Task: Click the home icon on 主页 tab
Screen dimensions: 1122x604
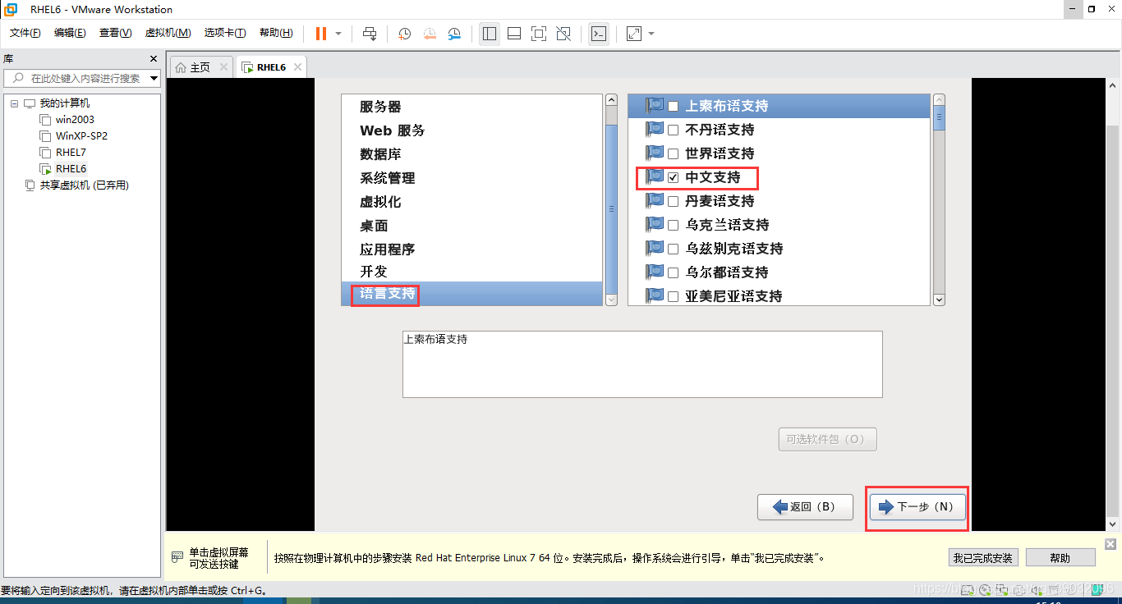Action: pos(181,67)
